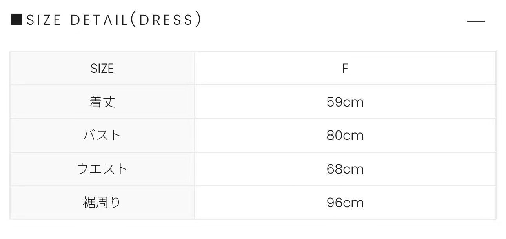This screenshot has width=506, height=239.
Task: Click the バスト row label
Action: click(102, 136)
